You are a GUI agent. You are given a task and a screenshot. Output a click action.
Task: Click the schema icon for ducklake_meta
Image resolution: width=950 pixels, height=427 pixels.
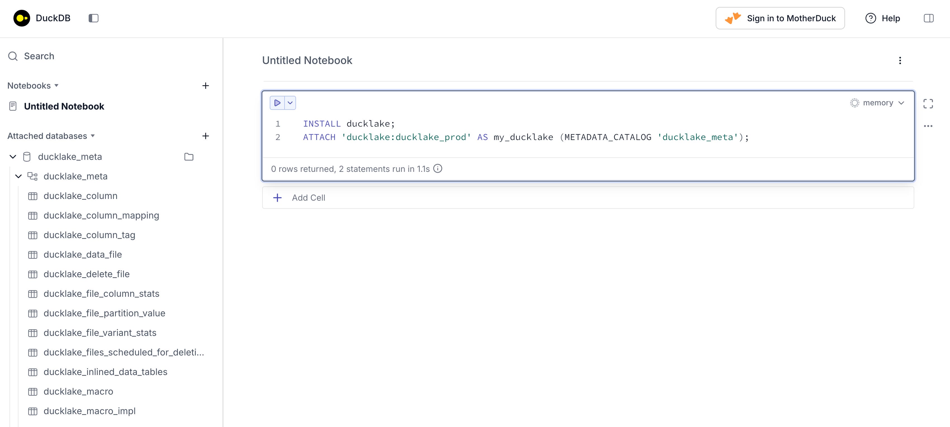[x=33, y=176]
